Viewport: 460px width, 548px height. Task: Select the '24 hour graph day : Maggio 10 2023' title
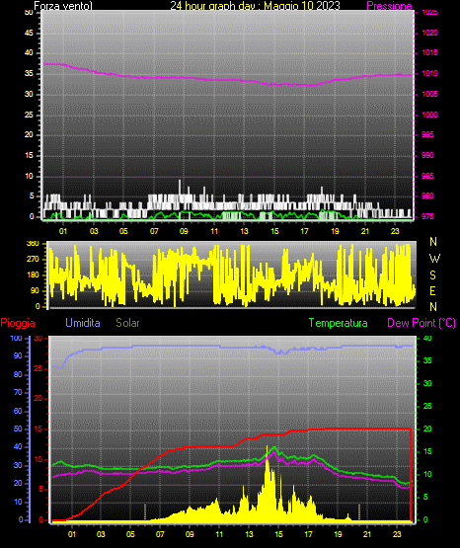(255, 6)
